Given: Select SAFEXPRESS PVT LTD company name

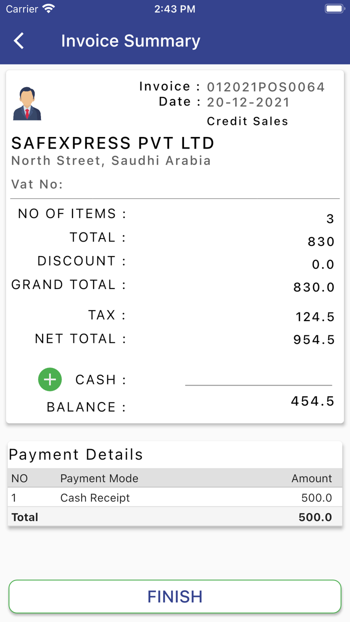Looking at the screenshot, I should (x=113, y=143).
